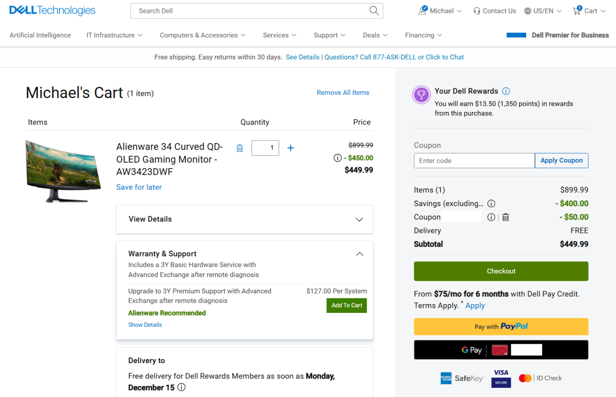
Task: Click the search magnifying glass icon
Action: tap(374, 10)
